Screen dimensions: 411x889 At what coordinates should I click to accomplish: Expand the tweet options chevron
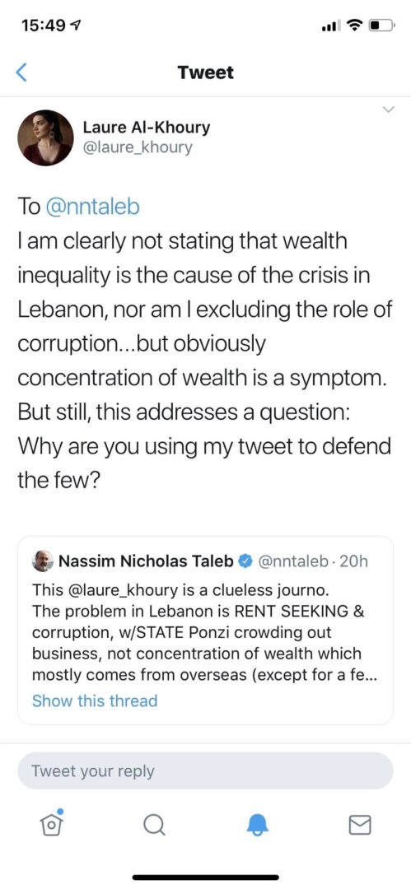(388, 109)
